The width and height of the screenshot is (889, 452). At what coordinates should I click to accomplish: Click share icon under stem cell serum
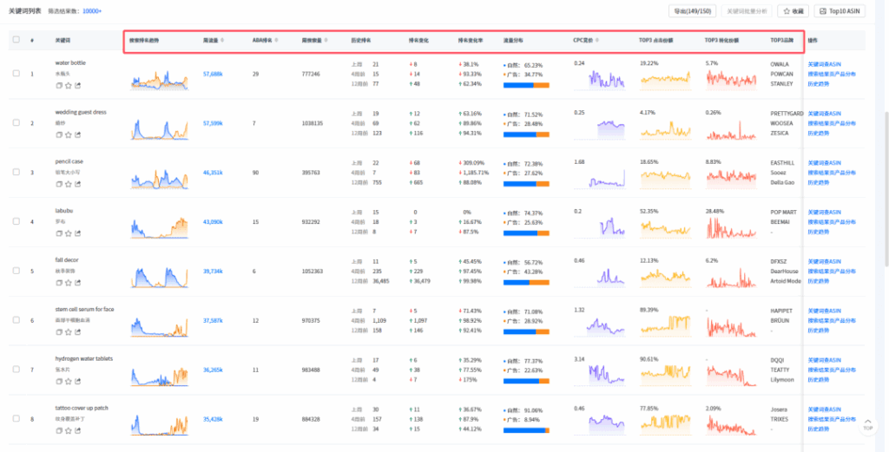point(77,332)
